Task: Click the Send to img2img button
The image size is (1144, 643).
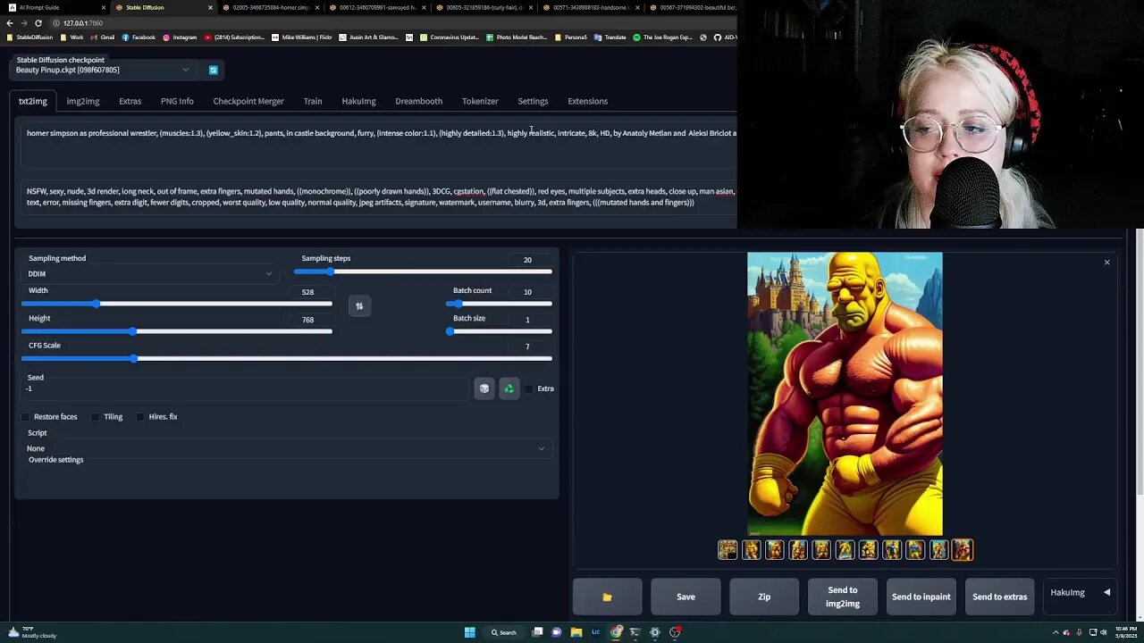Action: [843, 597]
